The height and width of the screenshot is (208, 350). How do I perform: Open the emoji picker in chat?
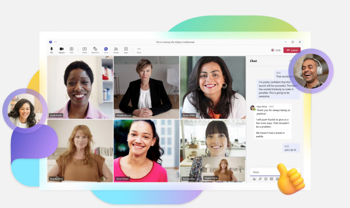[266, 179]
